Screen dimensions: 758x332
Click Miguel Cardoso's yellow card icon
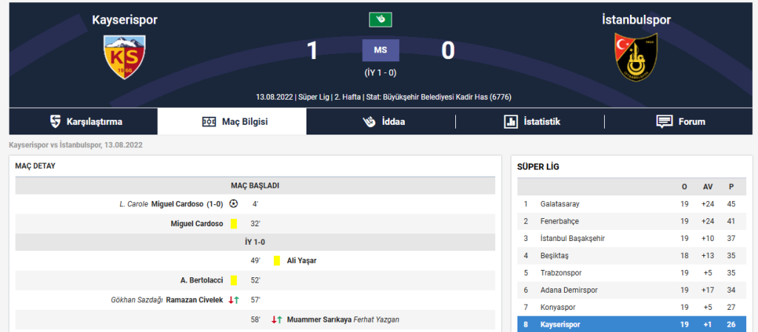[x=233, y=223]
